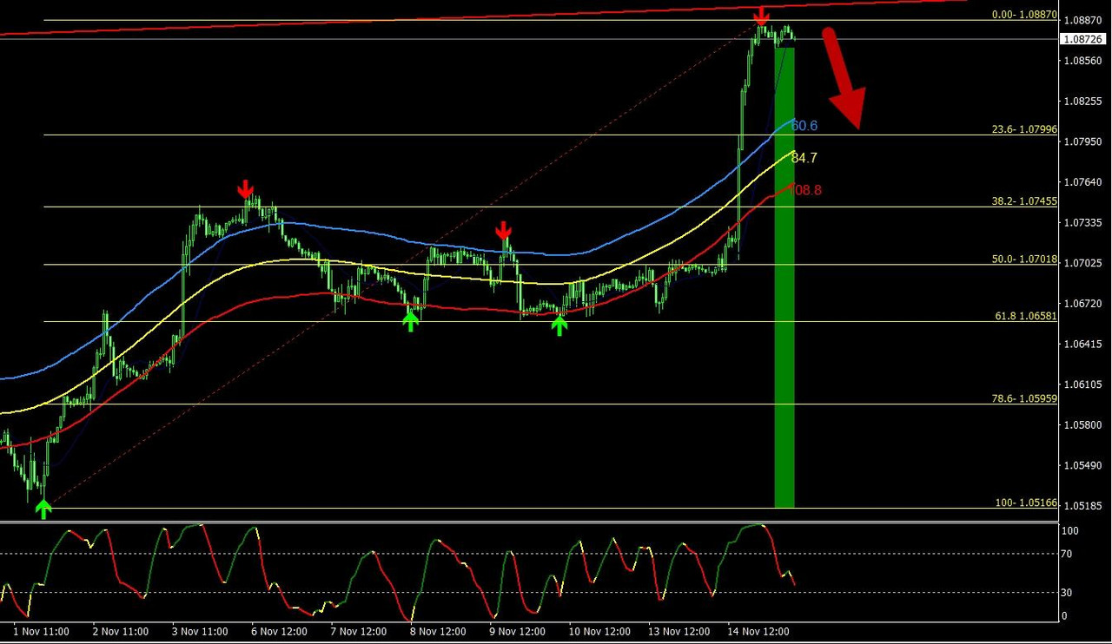
Task: Select the Fibonacci 100- 1.05166 label
Action: 1026,503
